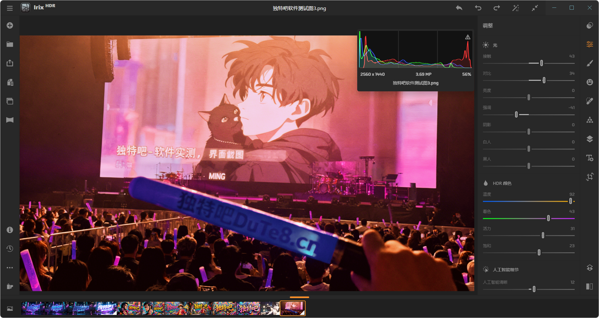
Task: Apply AI auto-enhance magic wand
Action: pos(515,8)
